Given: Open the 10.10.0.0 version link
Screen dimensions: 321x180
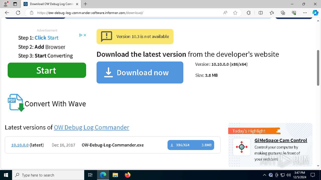Looking at the screenshot, I should (x=20, y=145).
